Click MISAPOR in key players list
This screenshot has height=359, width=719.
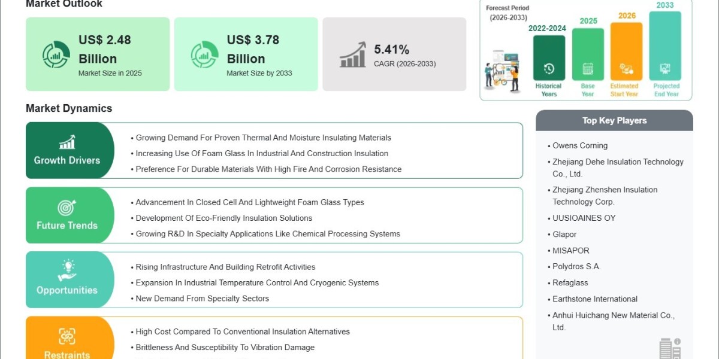pos(571,250)
